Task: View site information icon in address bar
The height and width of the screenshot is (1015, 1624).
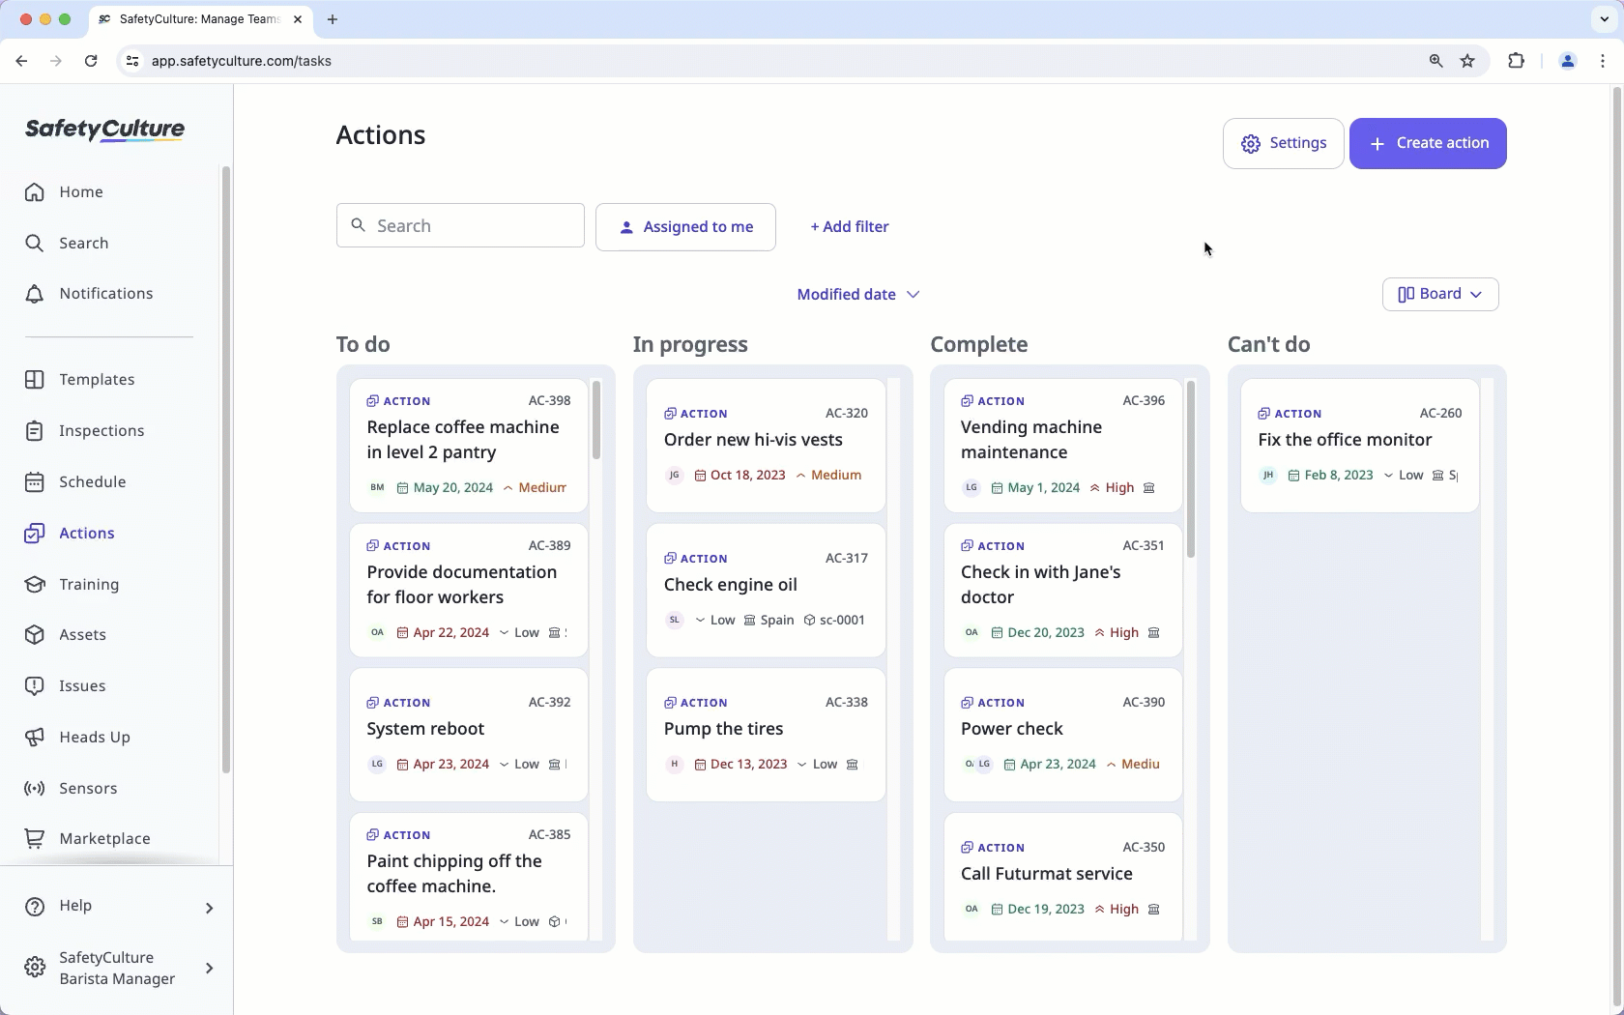Action: tap(132, 61)
